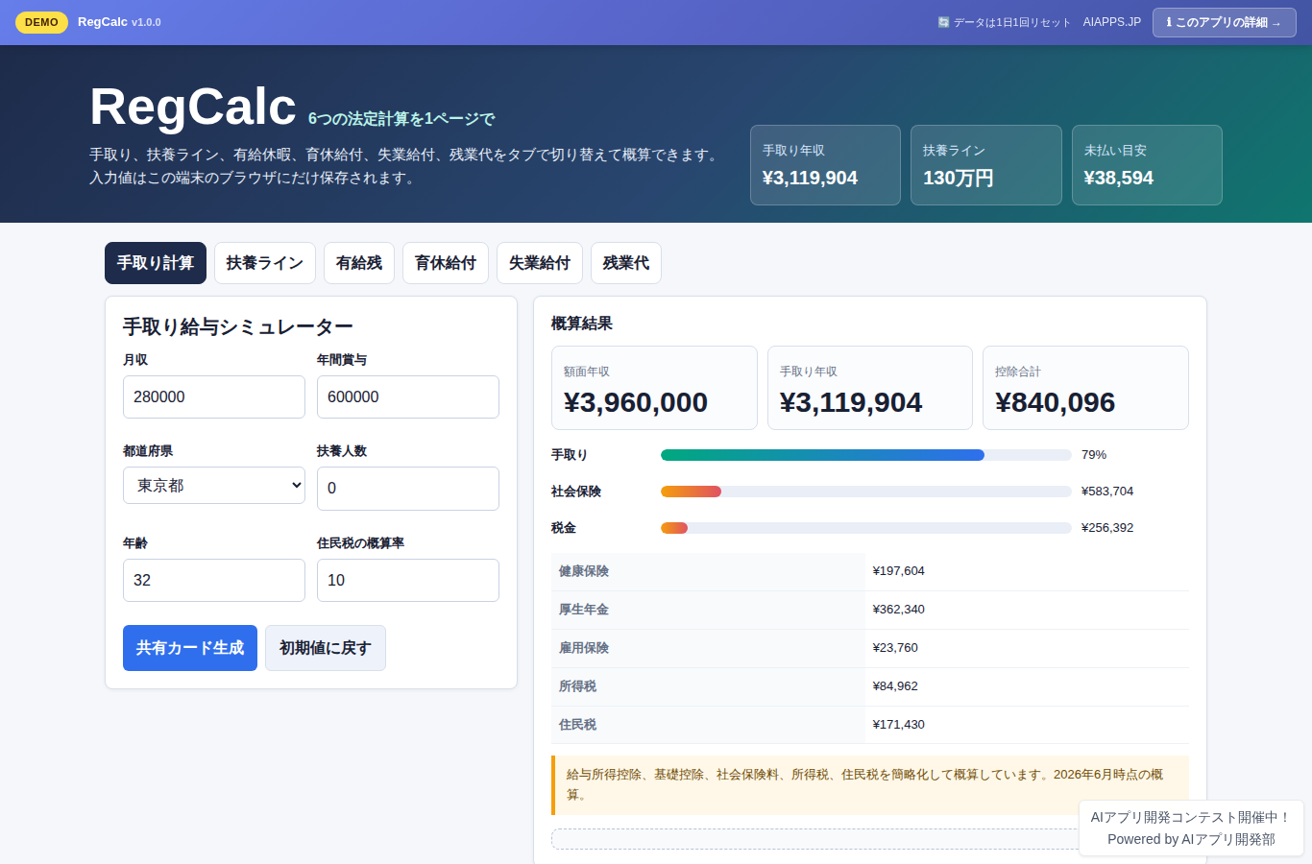Select the 住民税 table row label

point(708,725)
